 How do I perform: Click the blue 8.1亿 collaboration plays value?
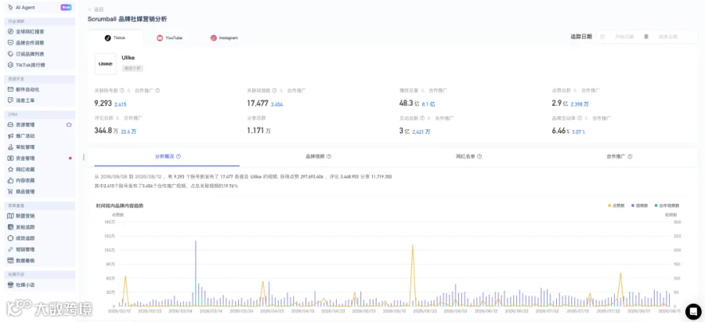(x=428, y=104)
